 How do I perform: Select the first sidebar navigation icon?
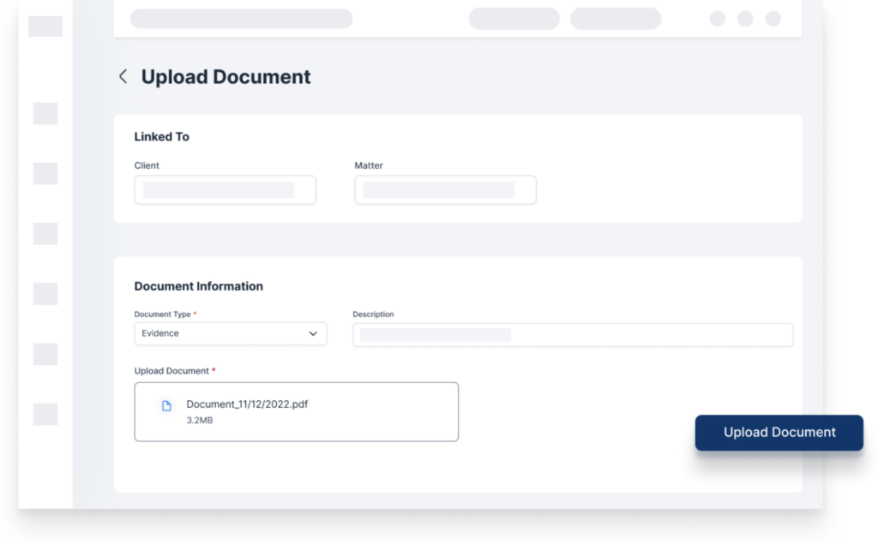click(x=45, y=113)
